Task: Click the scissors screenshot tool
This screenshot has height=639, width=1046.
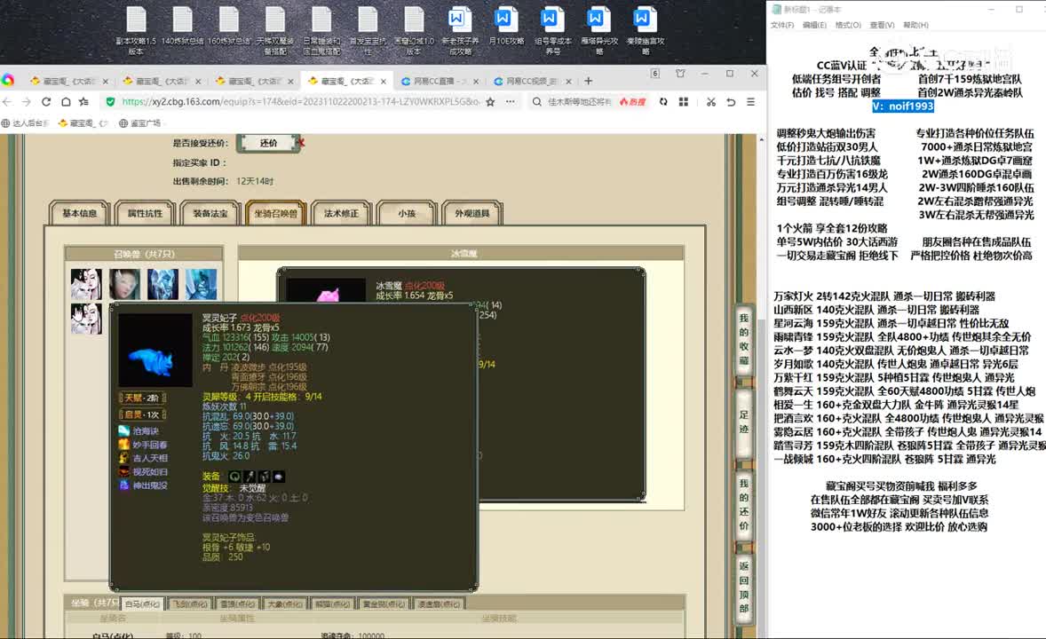Action: pos(711,102)
